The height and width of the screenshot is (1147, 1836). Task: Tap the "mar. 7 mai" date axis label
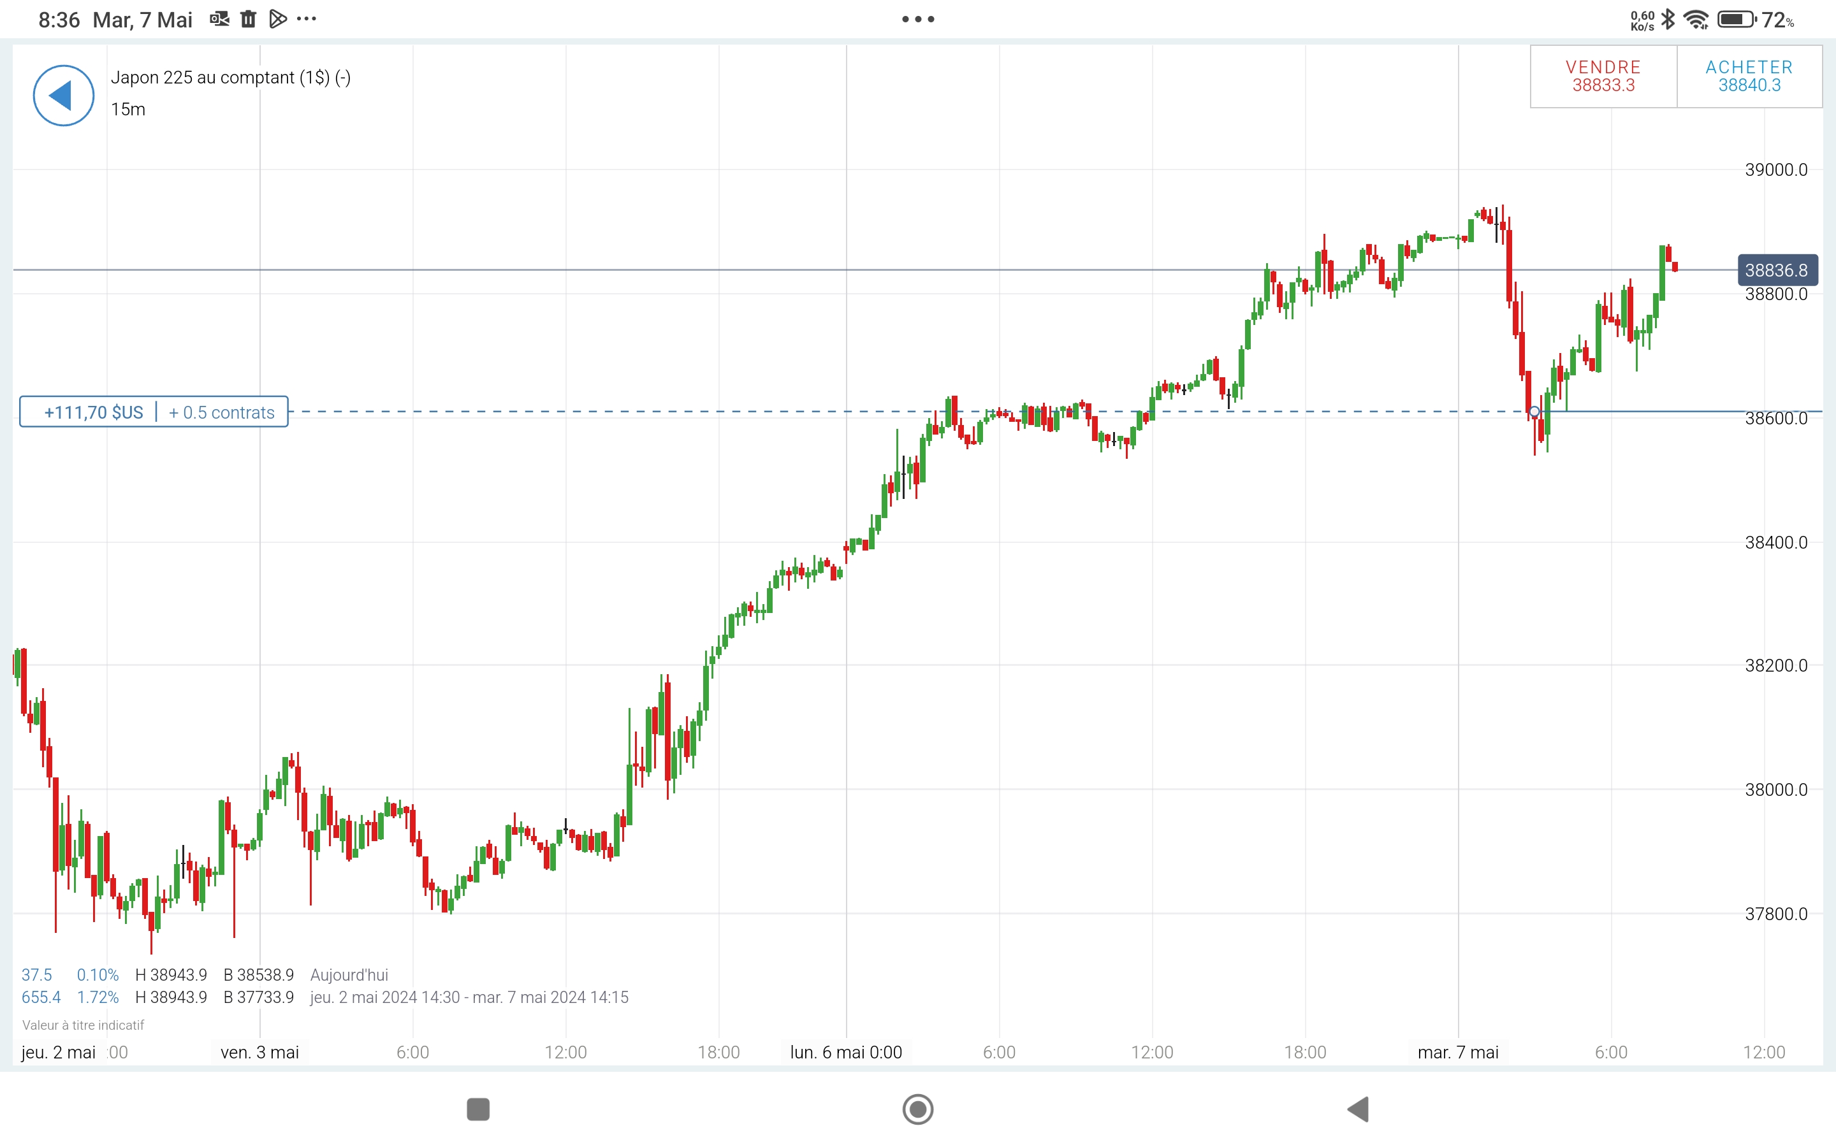pos(1457,1052)
